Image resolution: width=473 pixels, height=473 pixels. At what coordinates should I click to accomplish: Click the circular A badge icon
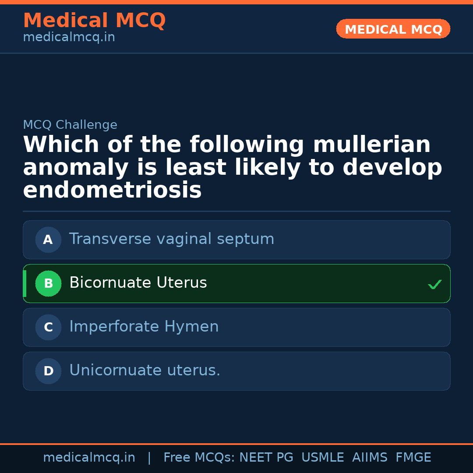(48, 240)
